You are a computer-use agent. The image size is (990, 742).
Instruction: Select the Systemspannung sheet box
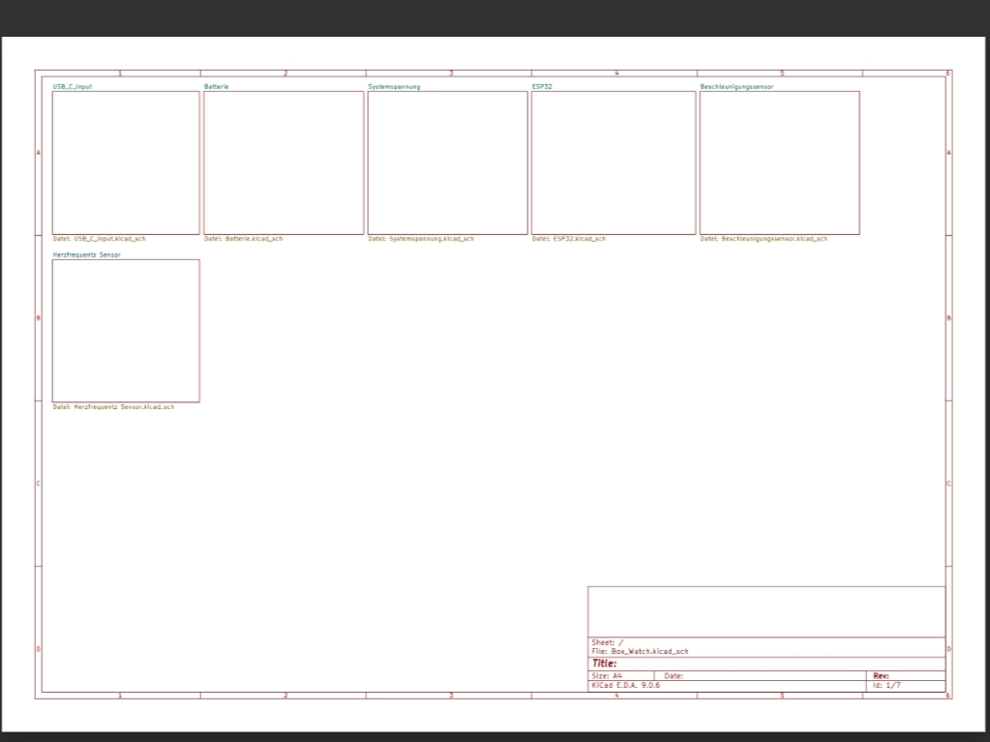[447, 163]
